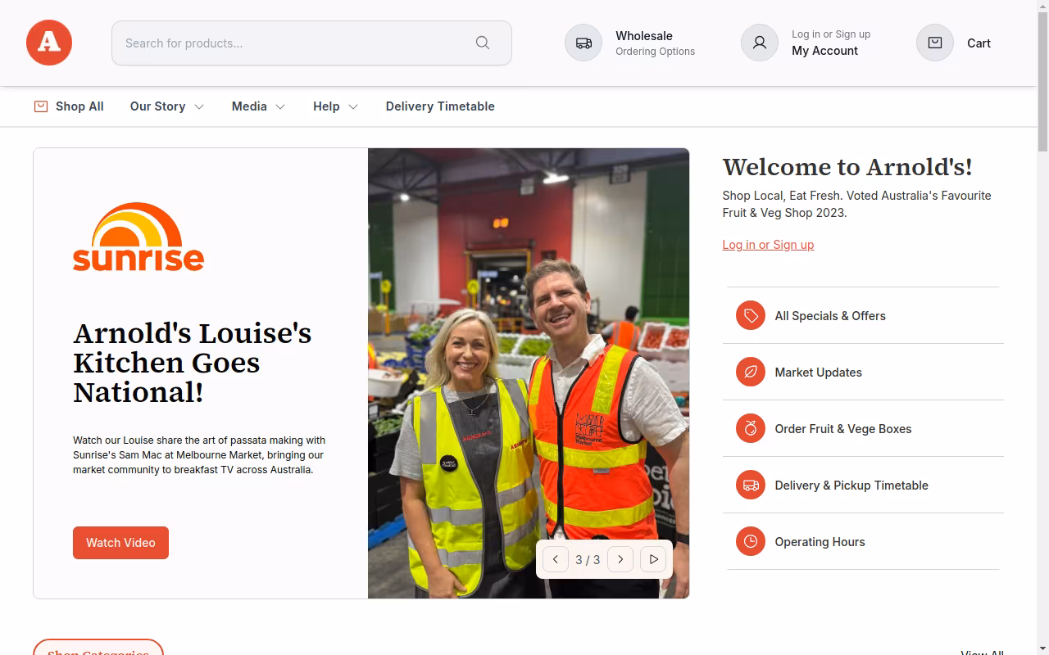The width and height of the screenshot is (1049, 655).
Task: Click the Welcome to Arnold's! heading
Action: point(847,167)
